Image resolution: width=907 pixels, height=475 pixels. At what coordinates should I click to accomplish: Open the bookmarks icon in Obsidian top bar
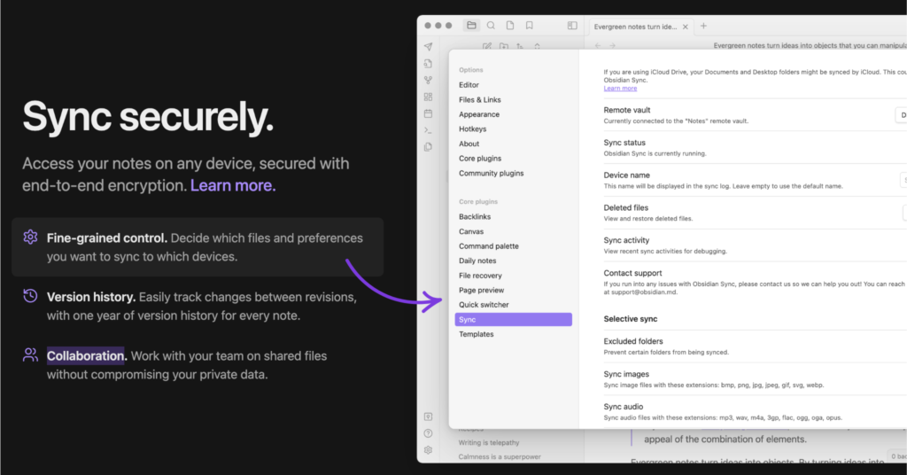[530, 26]
